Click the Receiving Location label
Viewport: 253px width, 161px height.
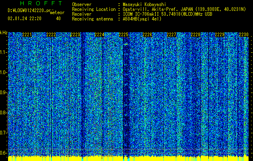pyautogui.click(x=94, y=9)
